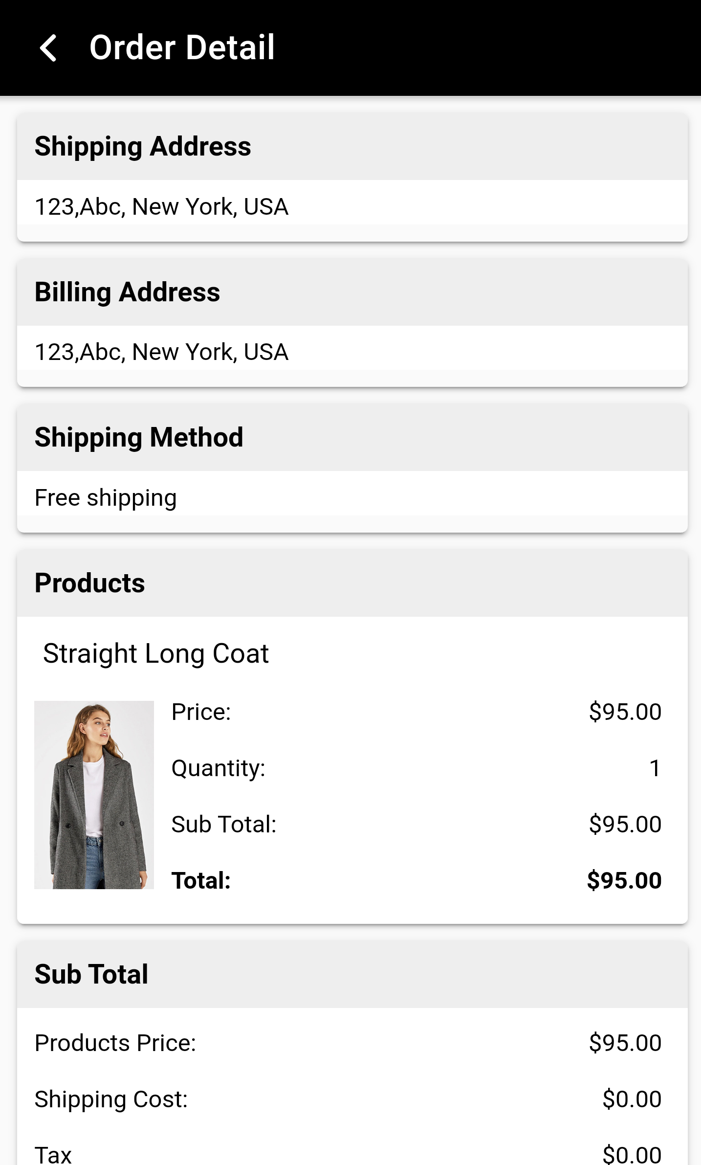Click the bold total amount $95.00
701x1165 pixels.
624,880
